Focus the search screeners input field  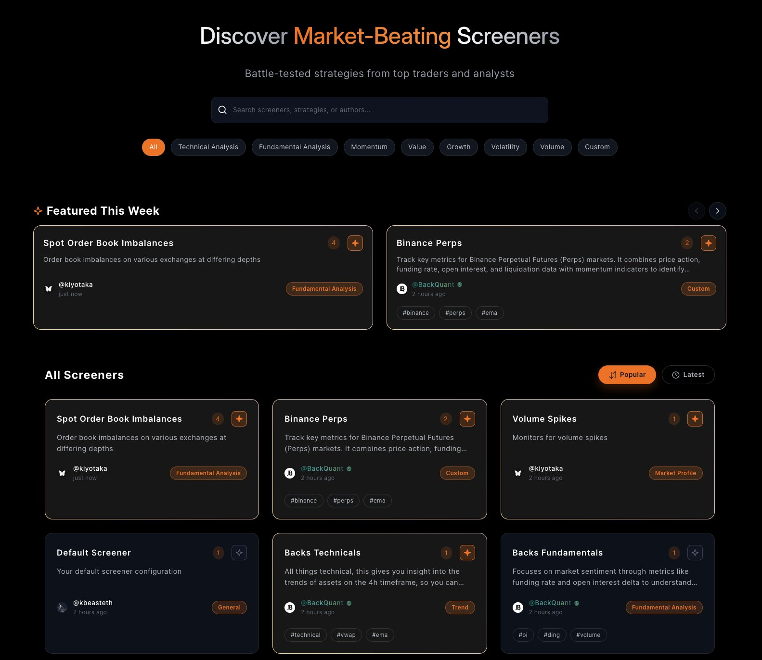tap(379, 110)
